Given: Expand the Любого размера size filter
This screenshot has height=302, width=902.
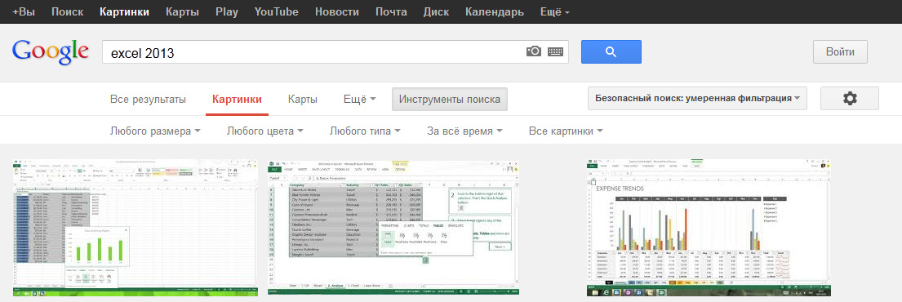Looking at the screenshot, I should tap(155, 131).
